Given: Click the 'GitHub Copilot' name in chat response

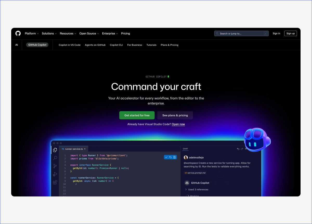Looking at the screenshot, I should point(200,183).
